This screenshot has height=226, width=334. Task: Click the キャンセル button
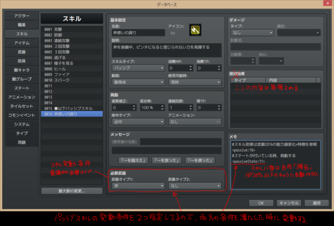(x=289, y=203)
